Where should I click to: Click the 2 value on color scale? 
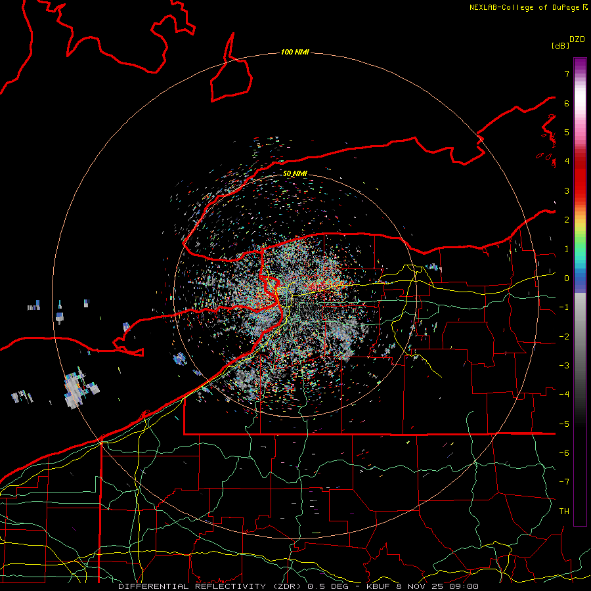click(567, 220)
